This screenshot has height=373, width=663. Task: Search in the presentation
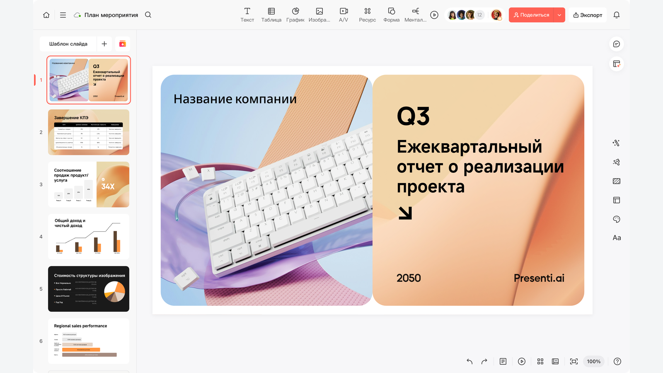pyautogui.click(x=148, y=15)
